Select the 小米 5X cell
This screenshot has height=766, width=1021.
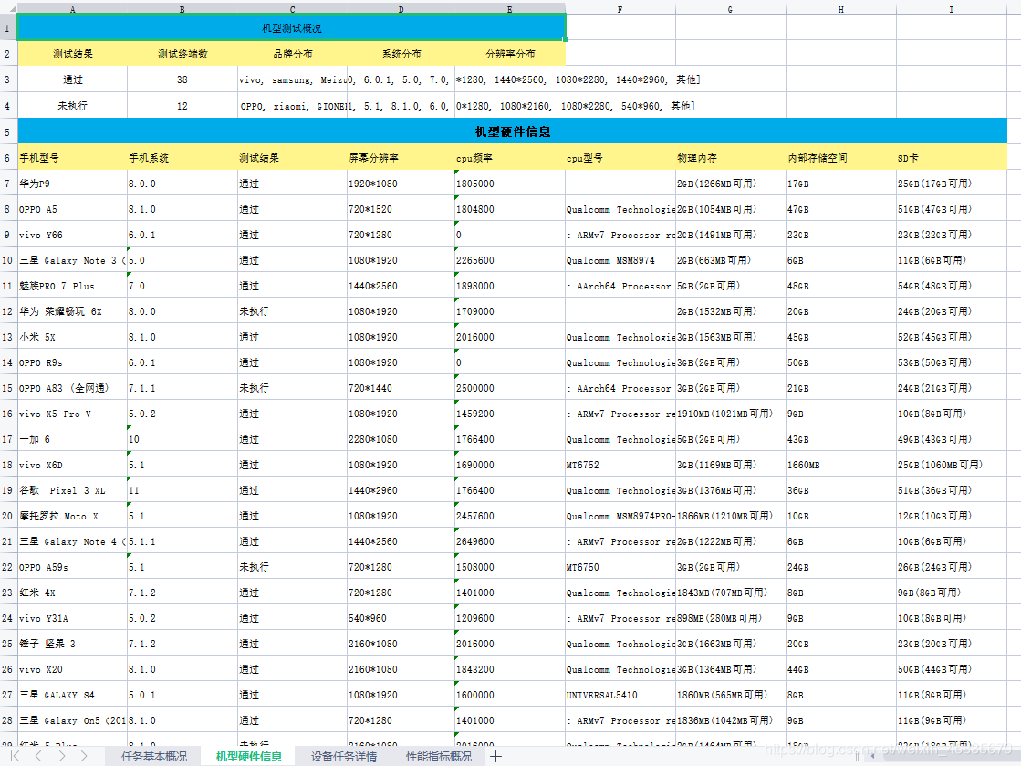click(x=72, y=337)
